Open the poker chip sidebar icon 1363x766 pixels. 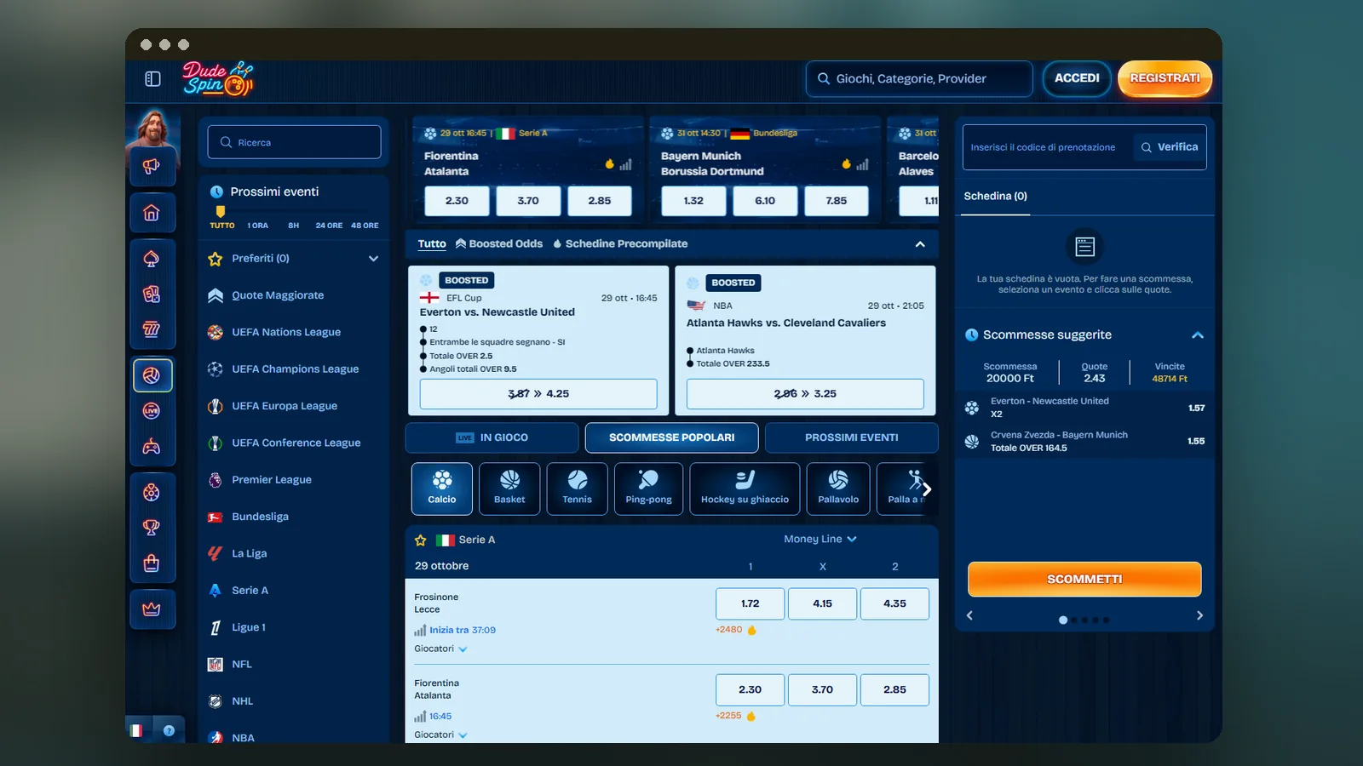tap(152, 492)
